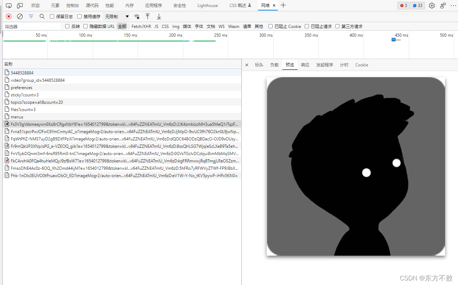This screenshot has height=285, width=458.
Task: Open the 源代码 tab
Action: click(x=92, y=6)
